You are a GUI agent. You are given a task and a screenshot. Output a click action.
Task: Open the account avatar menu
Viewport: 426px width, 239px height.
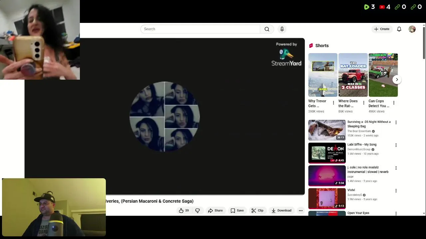click(x=412, y=29)
